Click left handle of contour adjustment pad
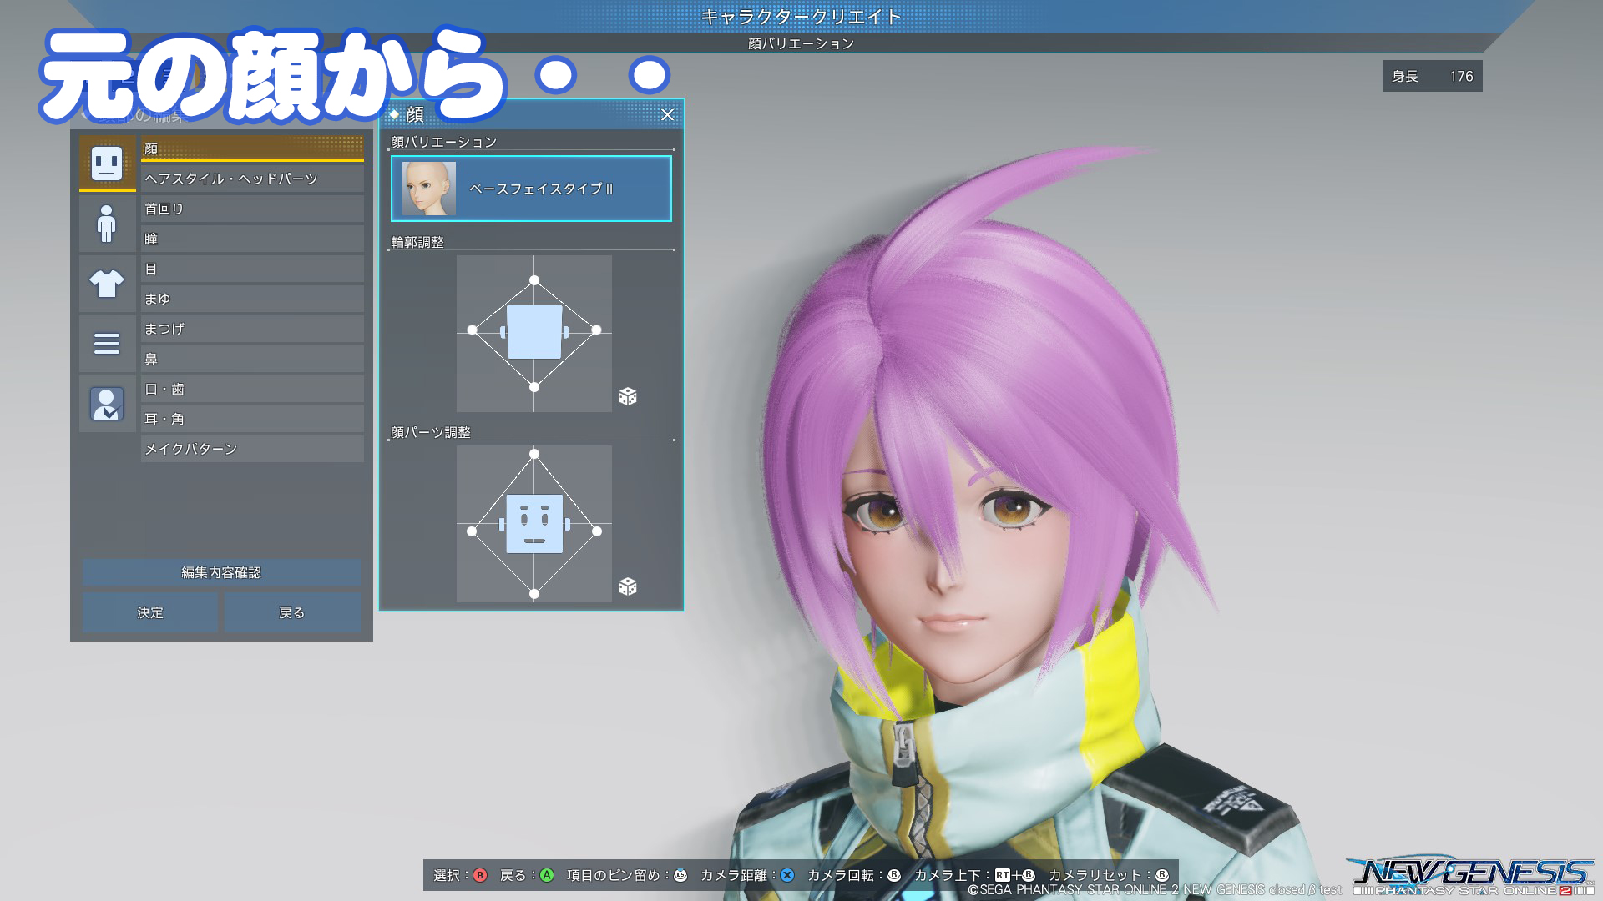 point(473,330)
